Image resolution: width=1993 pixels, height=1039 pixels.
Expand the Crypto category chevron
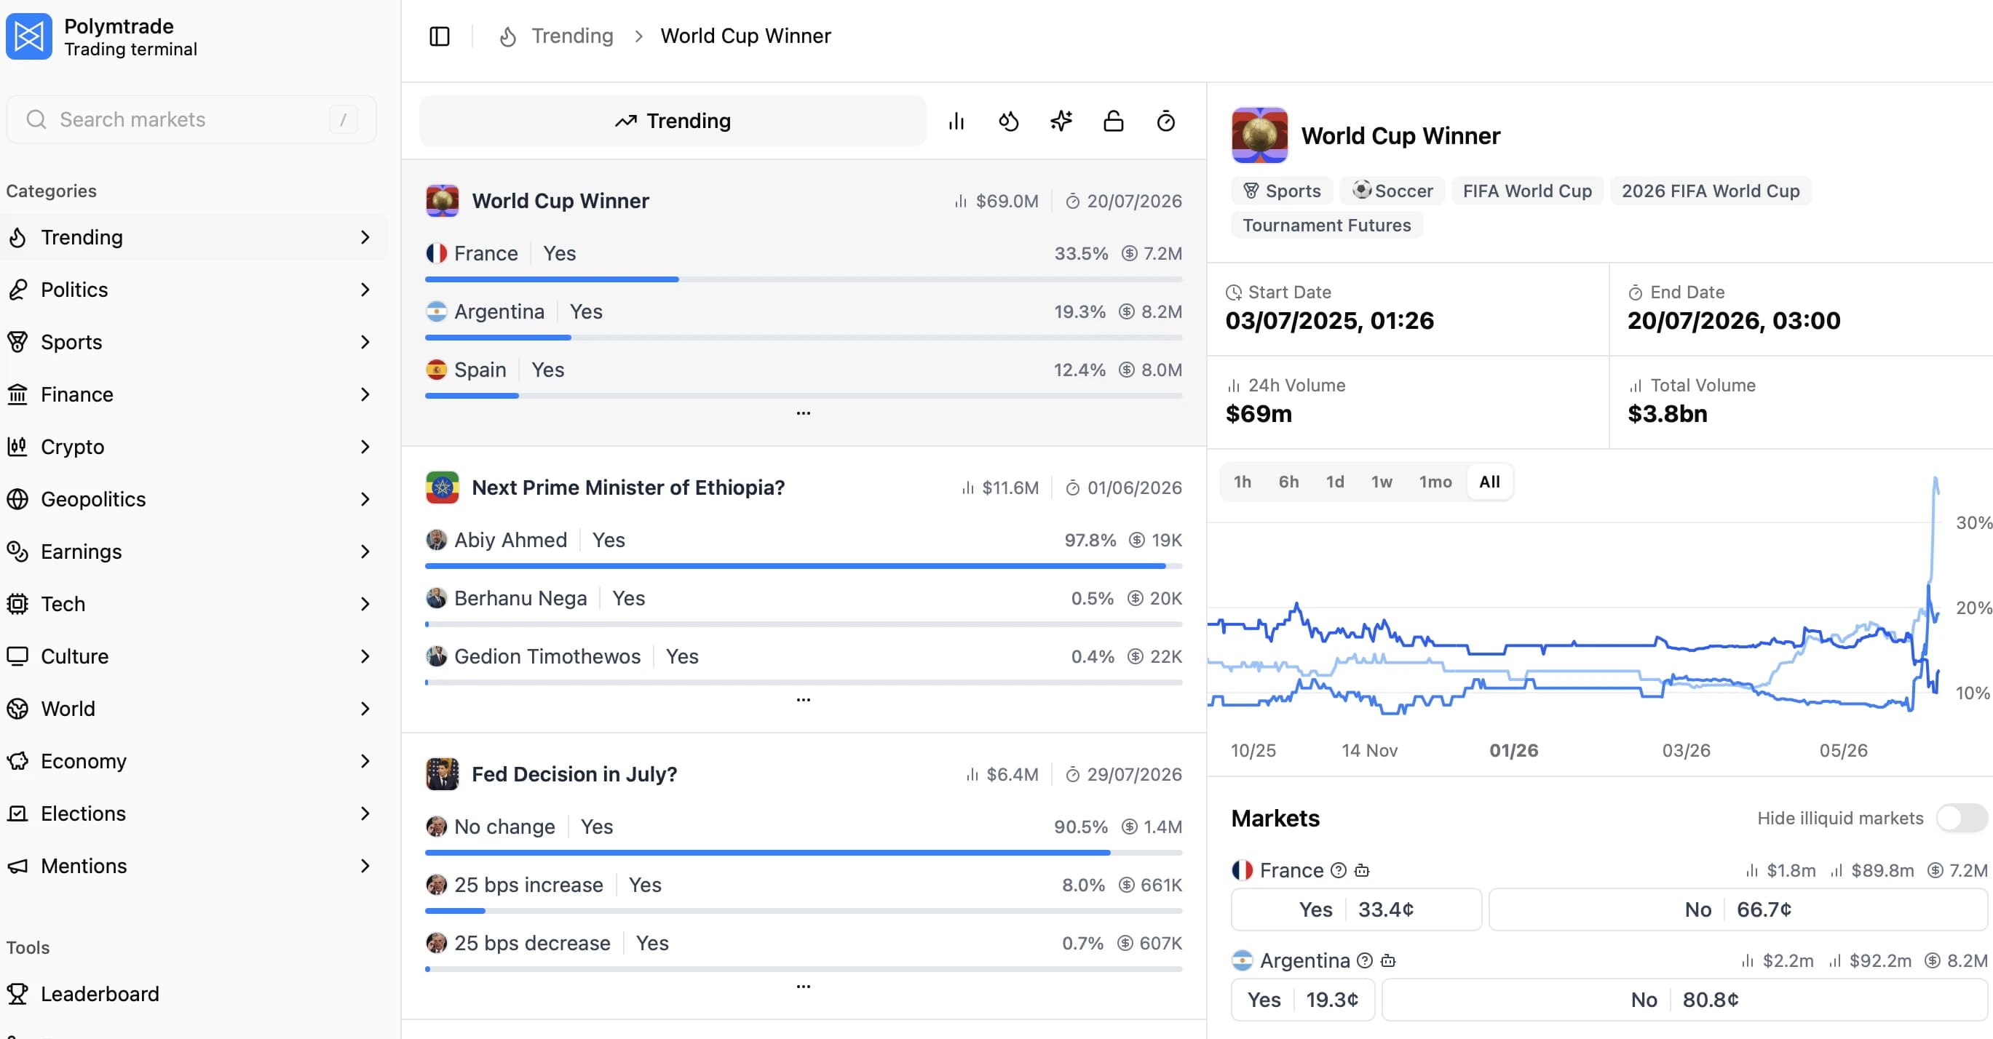(365, 447)
